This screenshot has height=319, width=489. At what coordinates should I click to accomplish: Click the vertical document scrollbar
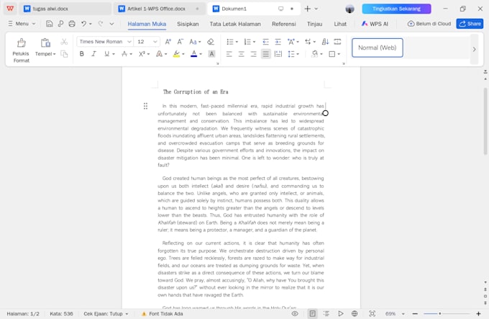485,121
